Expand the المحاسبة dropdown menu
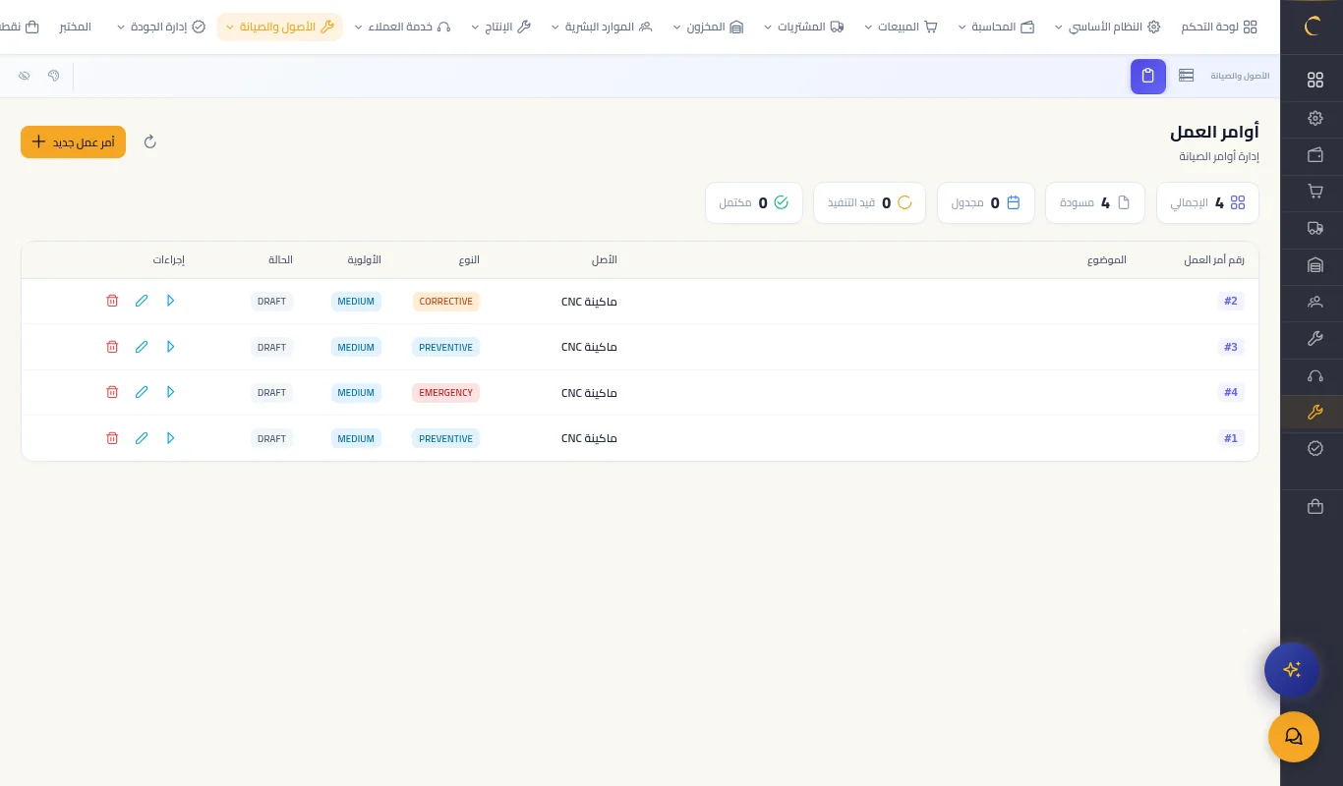Screen dimensions: 1343x786 click(996, 27)
